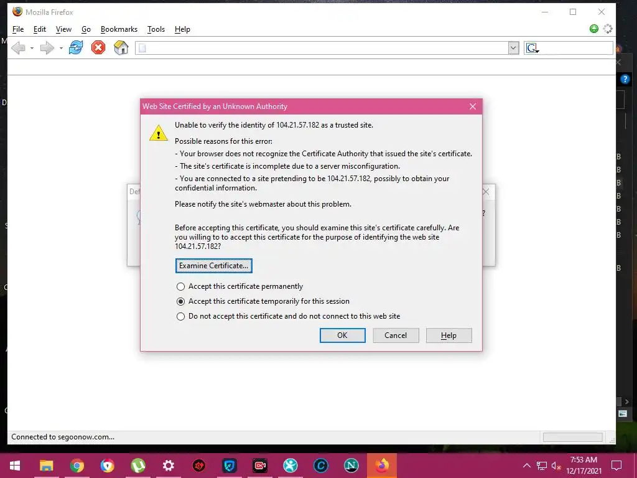Click the status bar progress meter
Viewport: 637px width, 478px height.
pos(572,437)
